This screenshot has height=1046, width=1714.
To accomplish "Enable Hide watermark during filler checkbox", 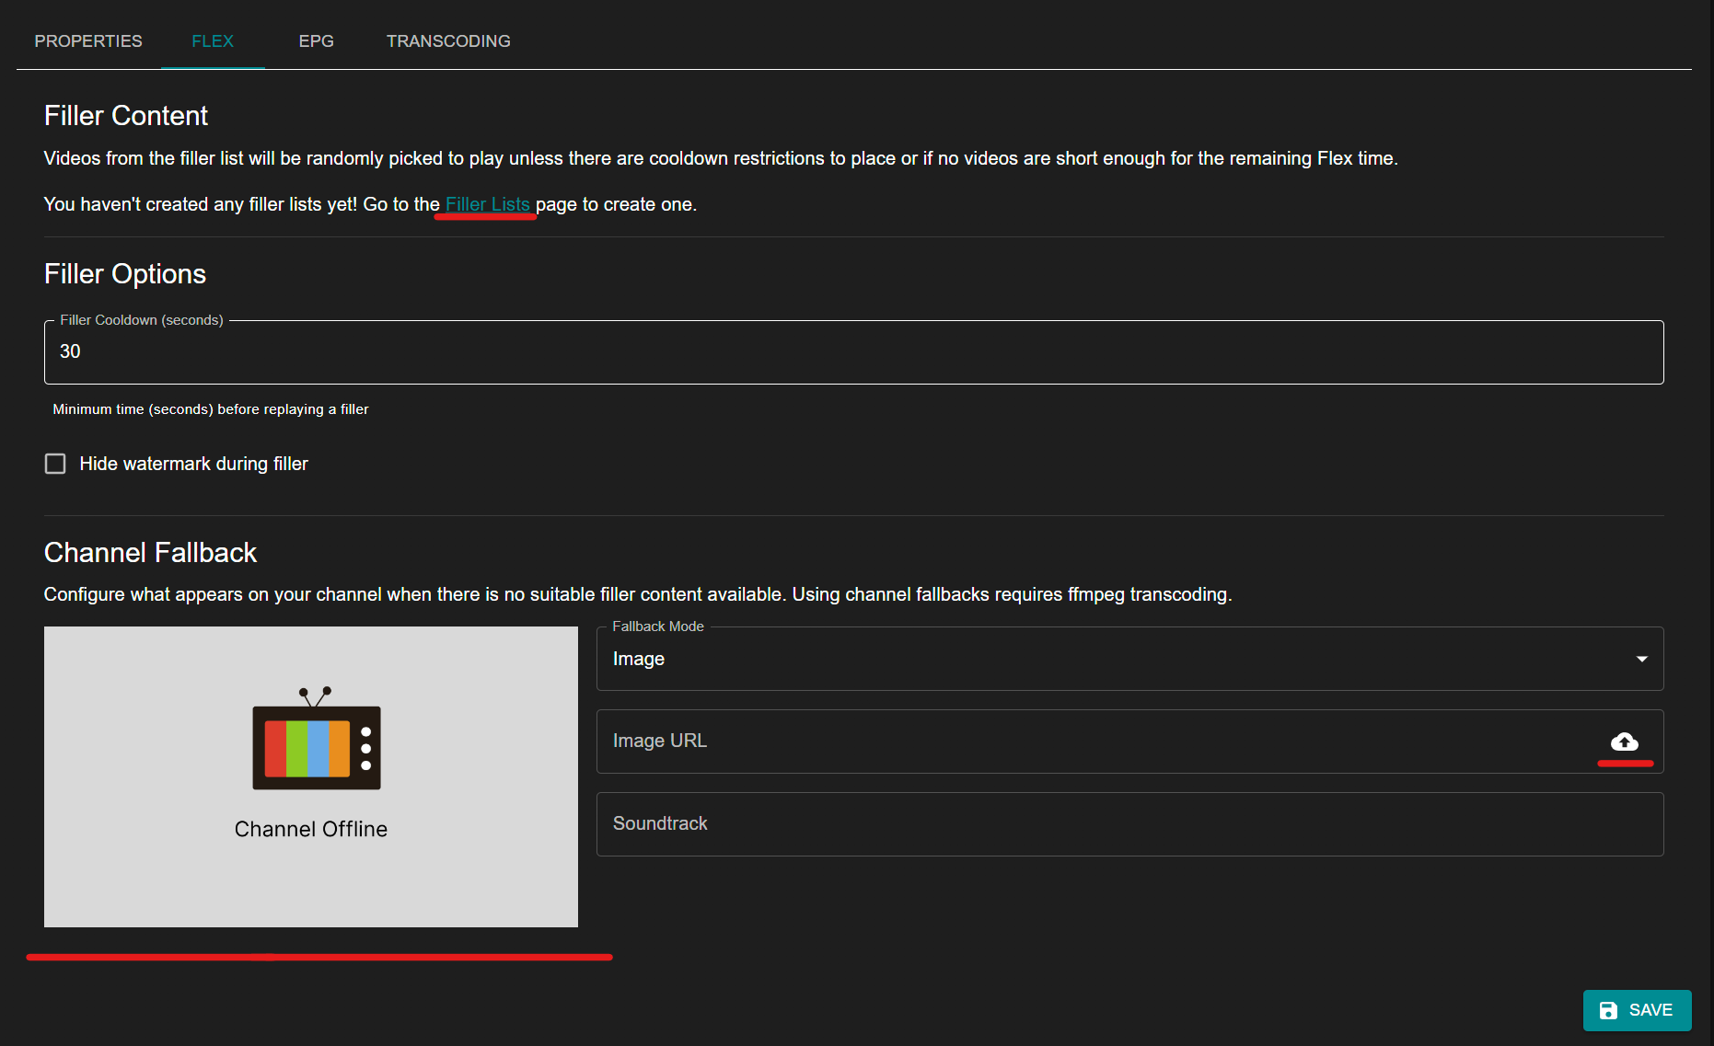I will point(55,464).
